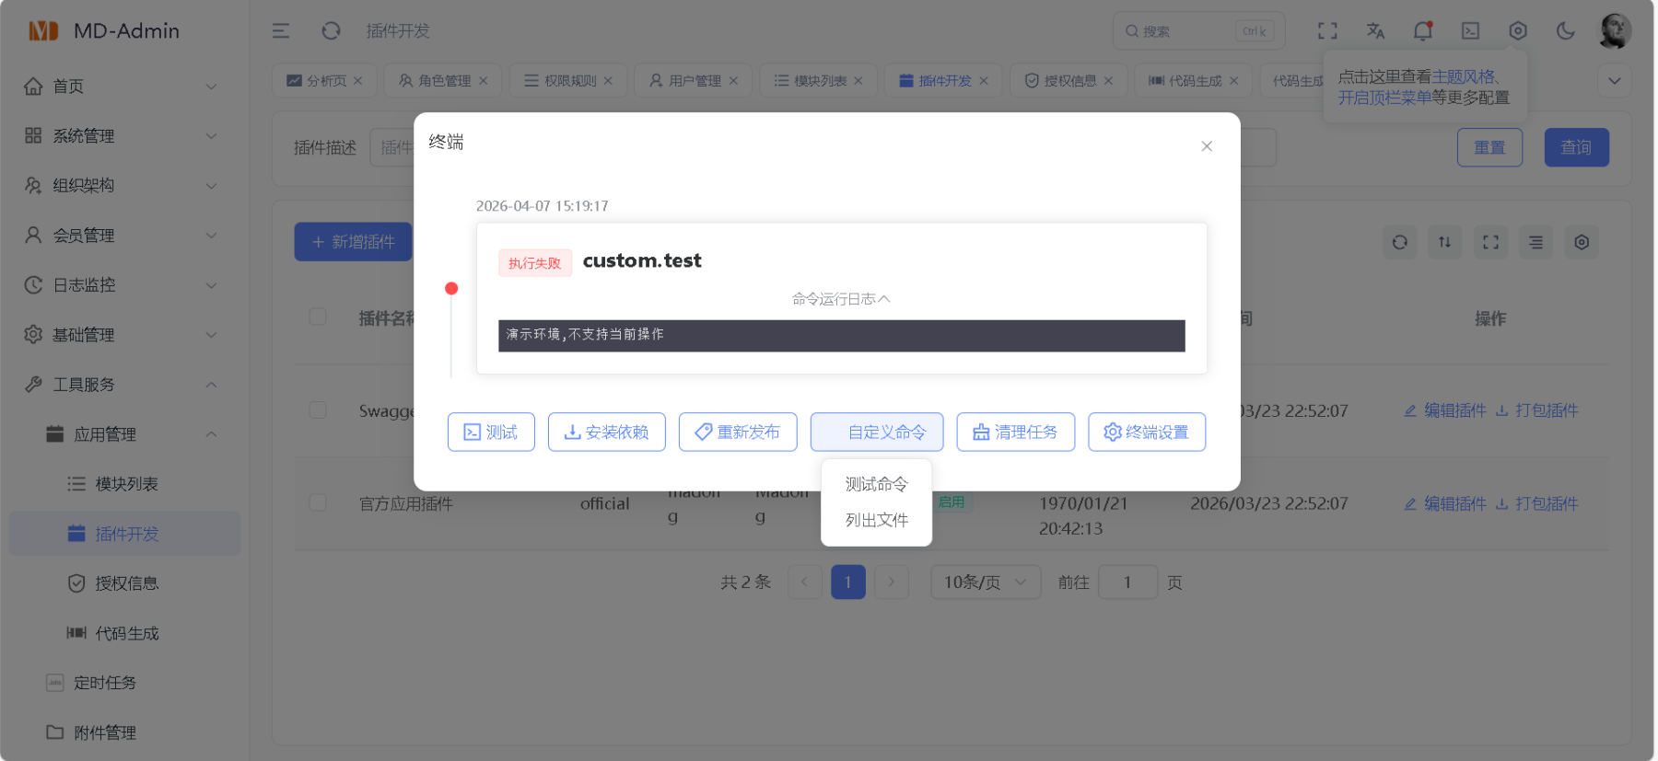The height and width of the screenshot is (761, 1658).
Task: Tick the 官方应用插件 row checkbox
Action: coord(318,502)
